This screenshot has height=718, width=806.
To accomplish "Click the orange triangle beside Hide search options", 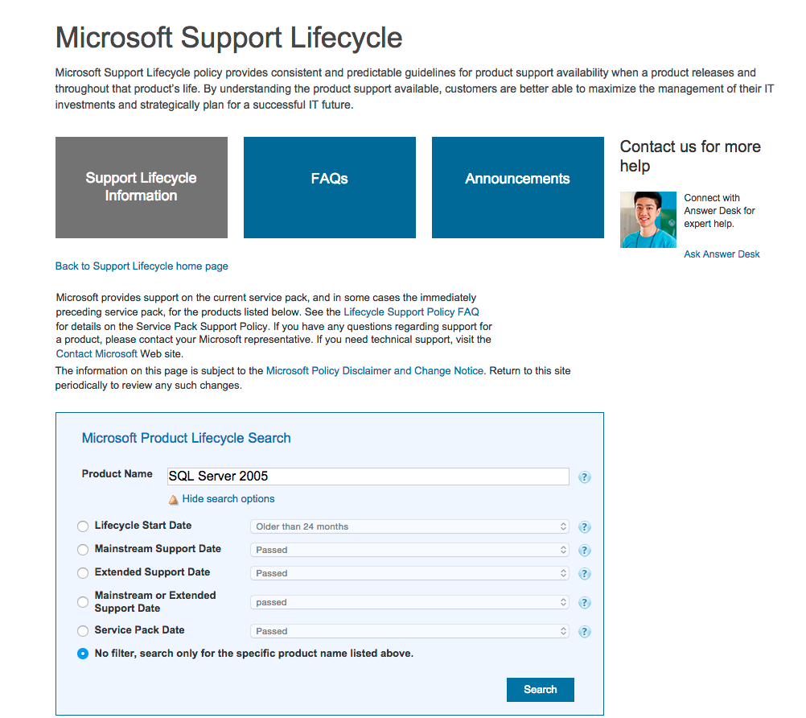I will click(173, 499).
